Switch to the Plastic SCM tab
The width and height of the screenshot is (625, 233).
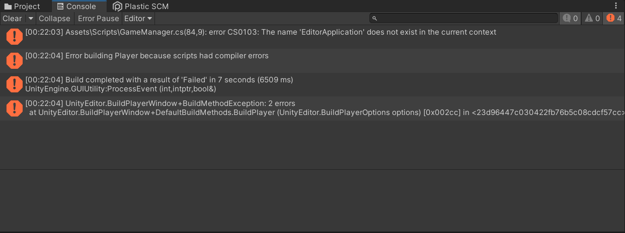coord(141,7)
